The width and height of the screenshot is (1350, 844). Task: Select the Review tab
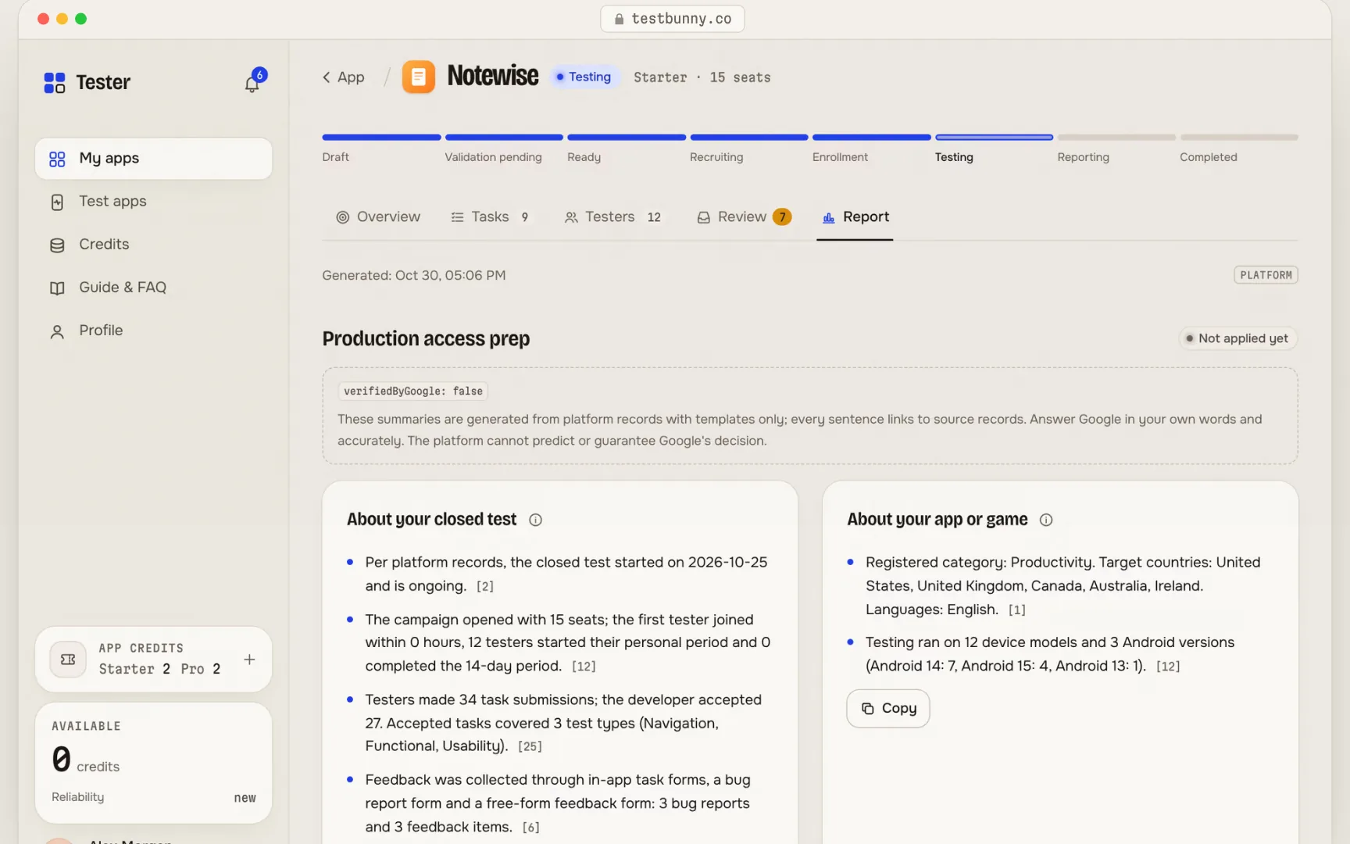coord(744,217)
